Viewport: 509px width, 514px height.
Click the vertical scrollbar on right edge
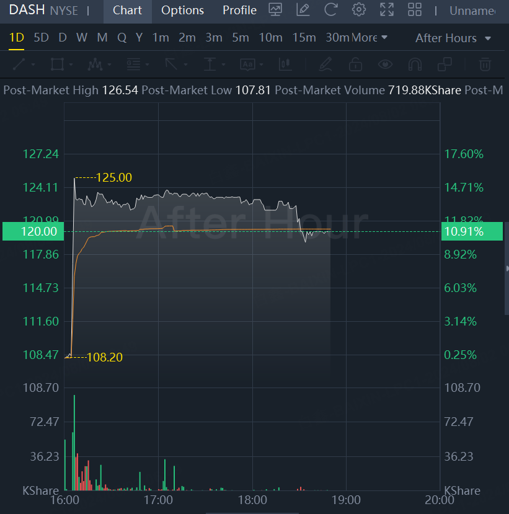tap(507, 268)
